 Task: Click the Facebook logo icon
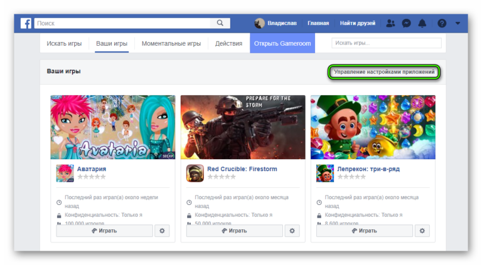26,23
